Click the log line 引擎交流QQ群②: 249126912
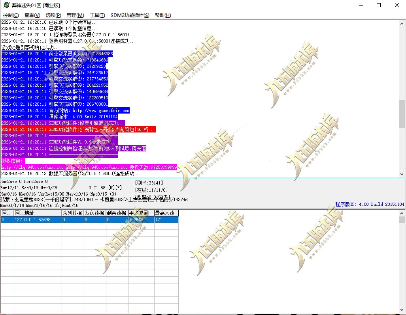406x315 pixels. [x=55, y=73]
